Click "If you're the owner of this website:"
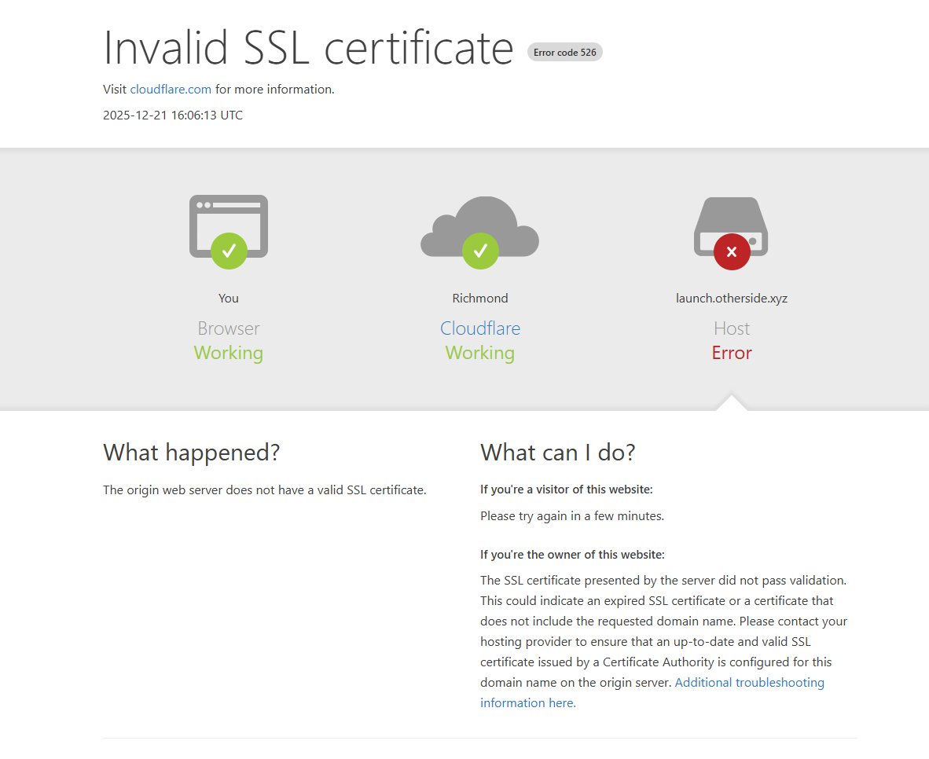929x759 pixels. pyautogui.click(x=572, y=555)
